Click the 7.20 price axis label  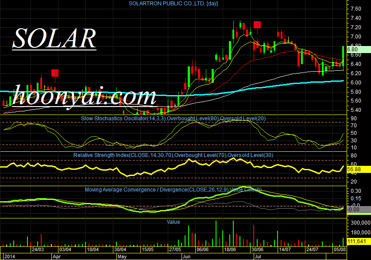(x=356, y=27)
